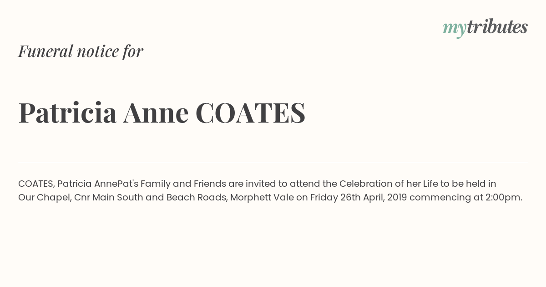
Task: Click the 'Funeral notice for' heading
Action: [x=81, y=51]
